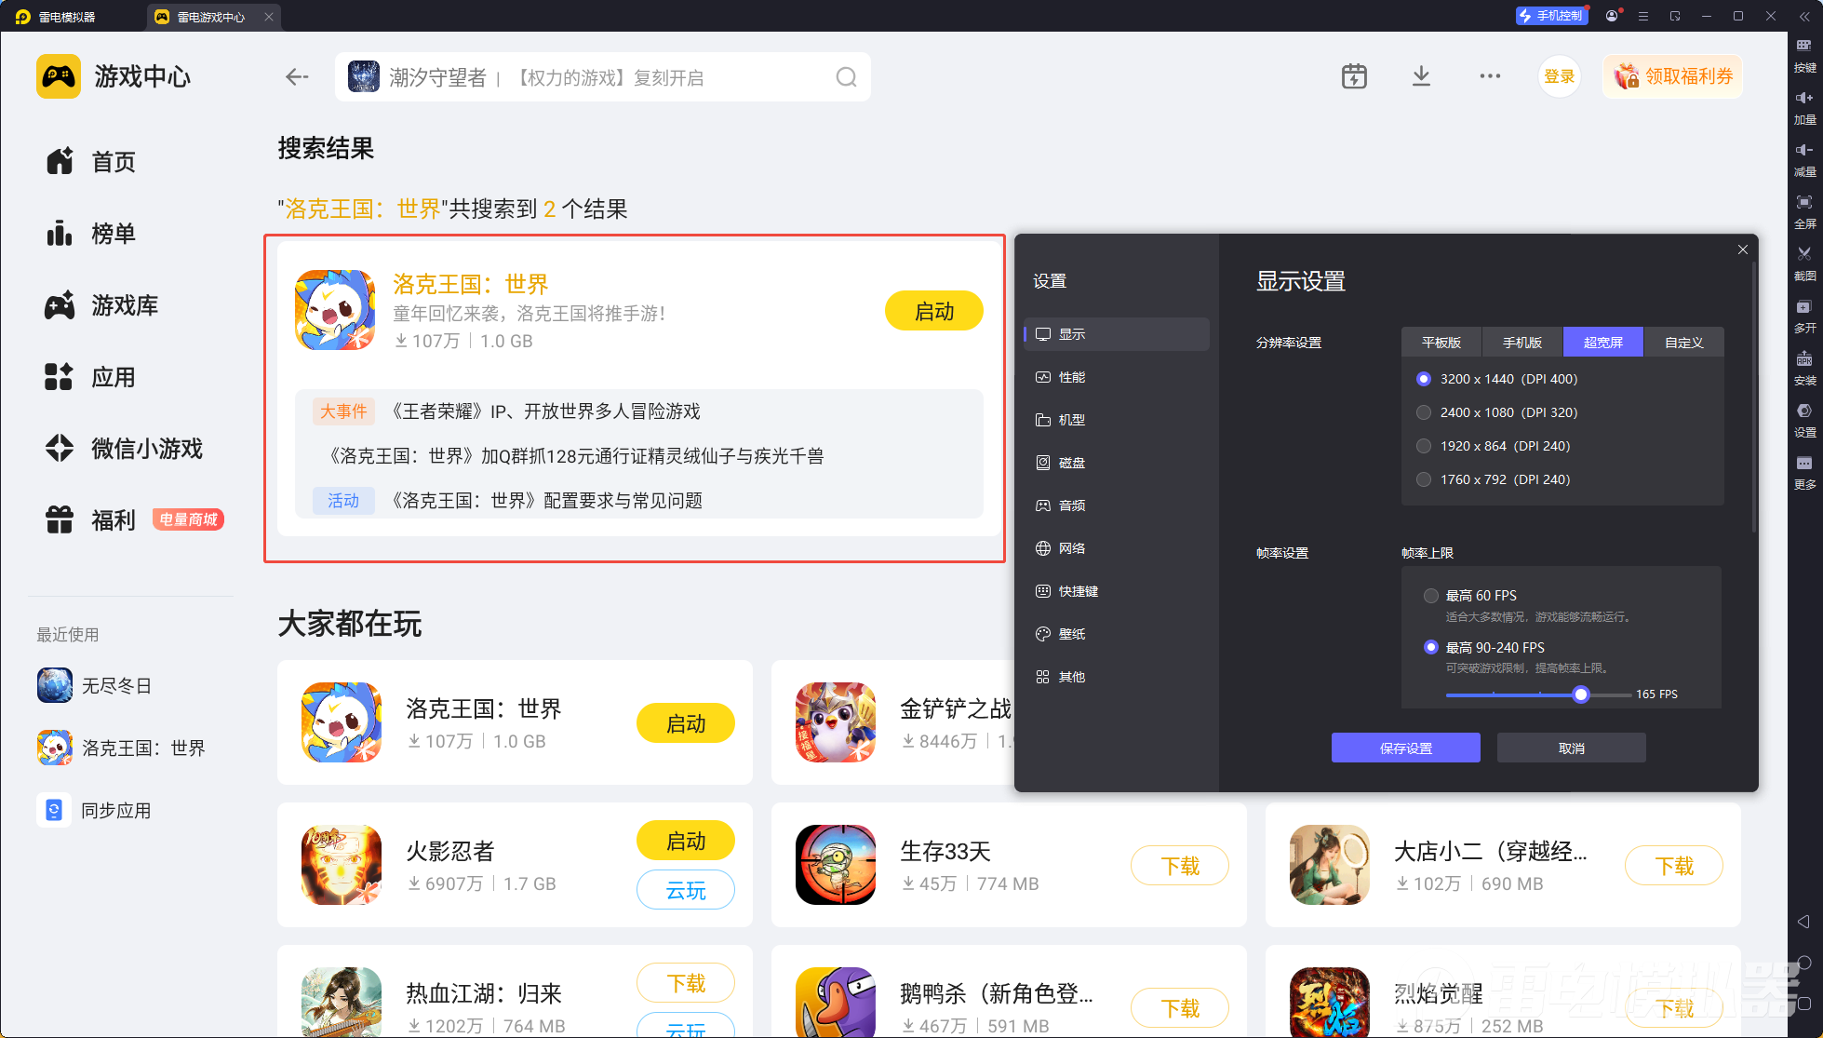Launch 洛克王国 from search result
The width and height of the screenshot is (1823, 1038).
[933, 311]
